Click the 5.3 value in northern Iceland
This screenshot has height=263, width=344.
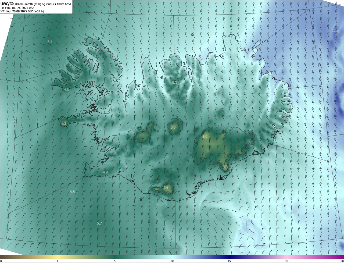pyautogui.click(x=174, y=83)
